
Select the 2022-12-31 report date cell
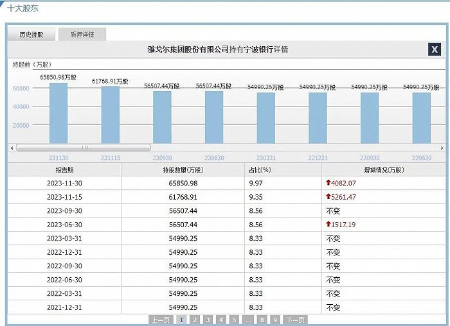[x=64, y=252]
